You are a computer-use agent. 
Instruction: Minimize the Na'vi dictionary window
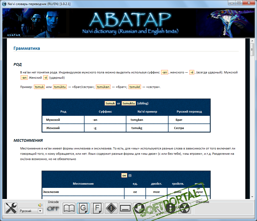(232, 3)
